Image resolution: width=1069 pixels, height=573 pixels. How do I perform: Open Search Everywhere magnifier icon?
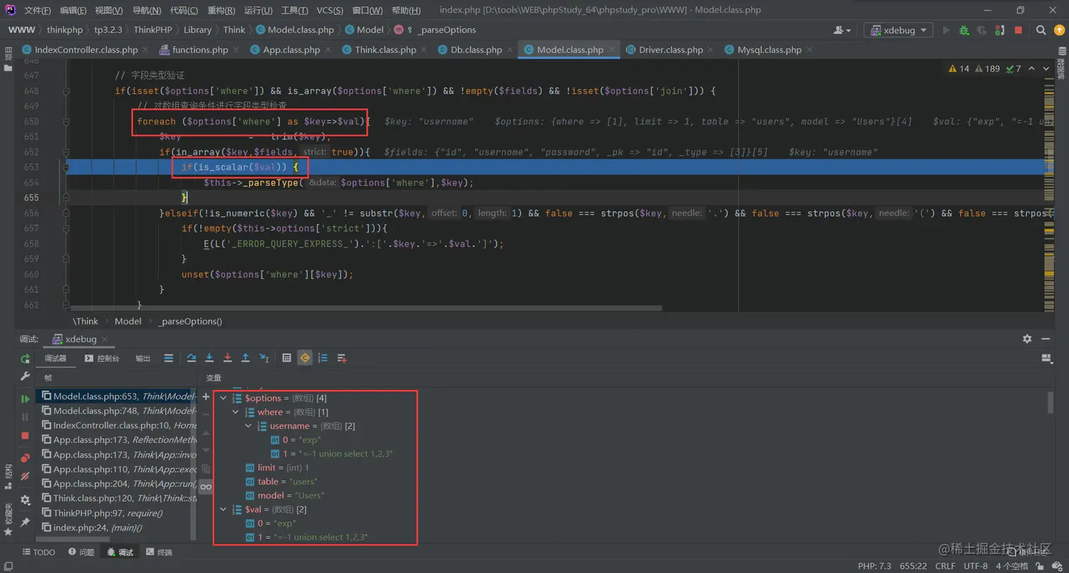click(x=1041, y=30)
